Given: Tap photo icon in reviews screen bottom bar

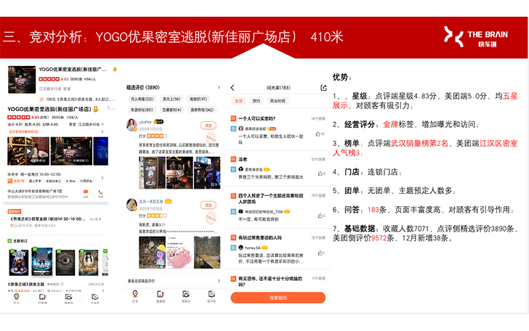Looking at the screenshot, I should (186, 294).
